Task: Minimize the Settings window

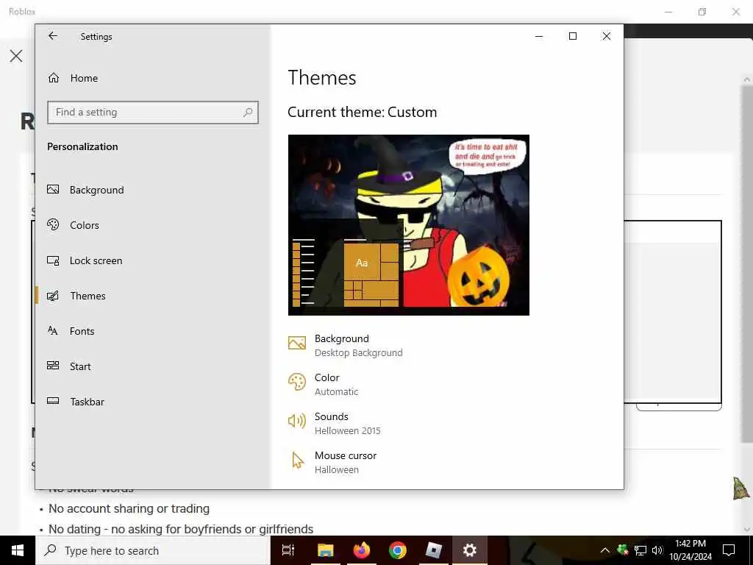Action: pos(539,36)
